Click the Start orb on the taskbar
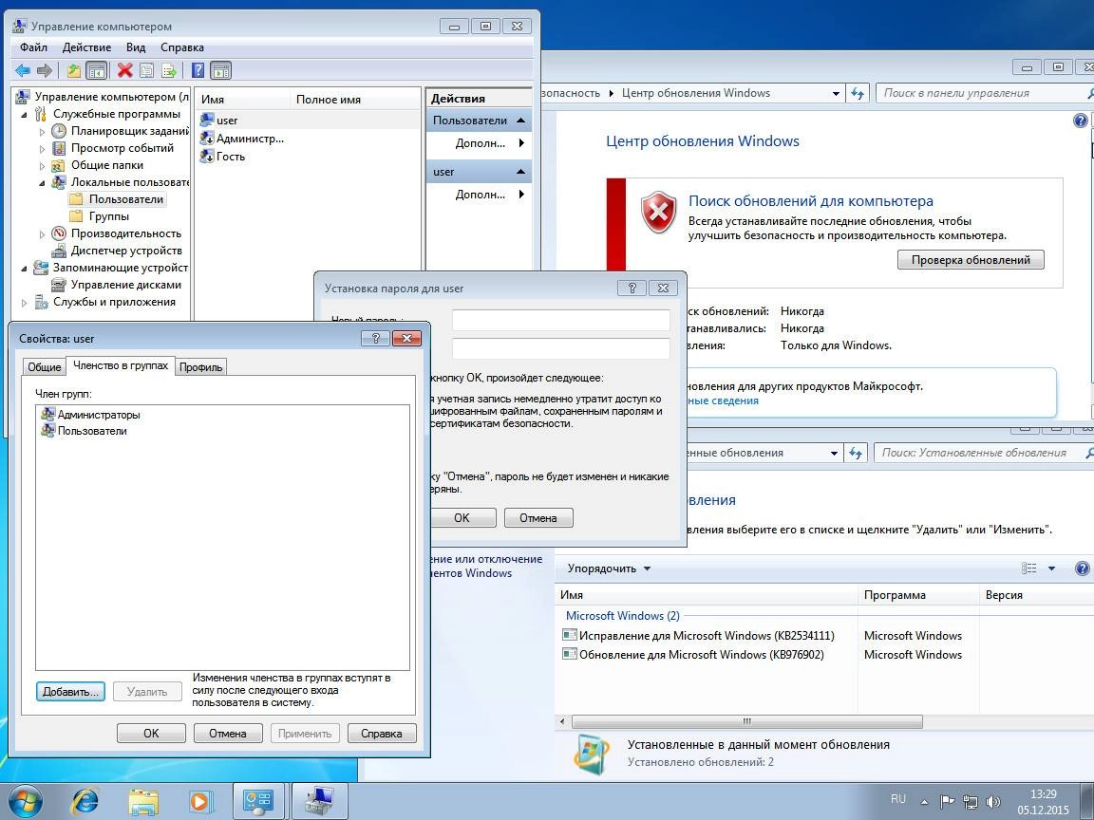This screenshot has width=1094, height=820. pos(26,801)
